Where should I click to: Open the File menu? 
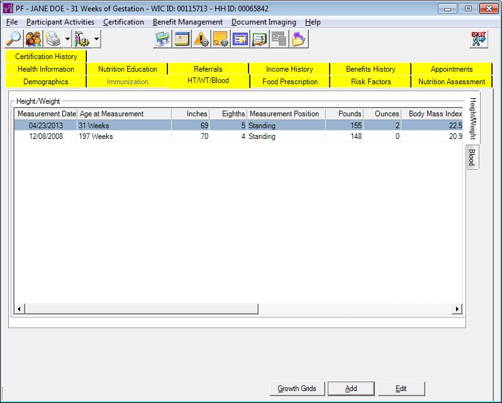point(12,22)
